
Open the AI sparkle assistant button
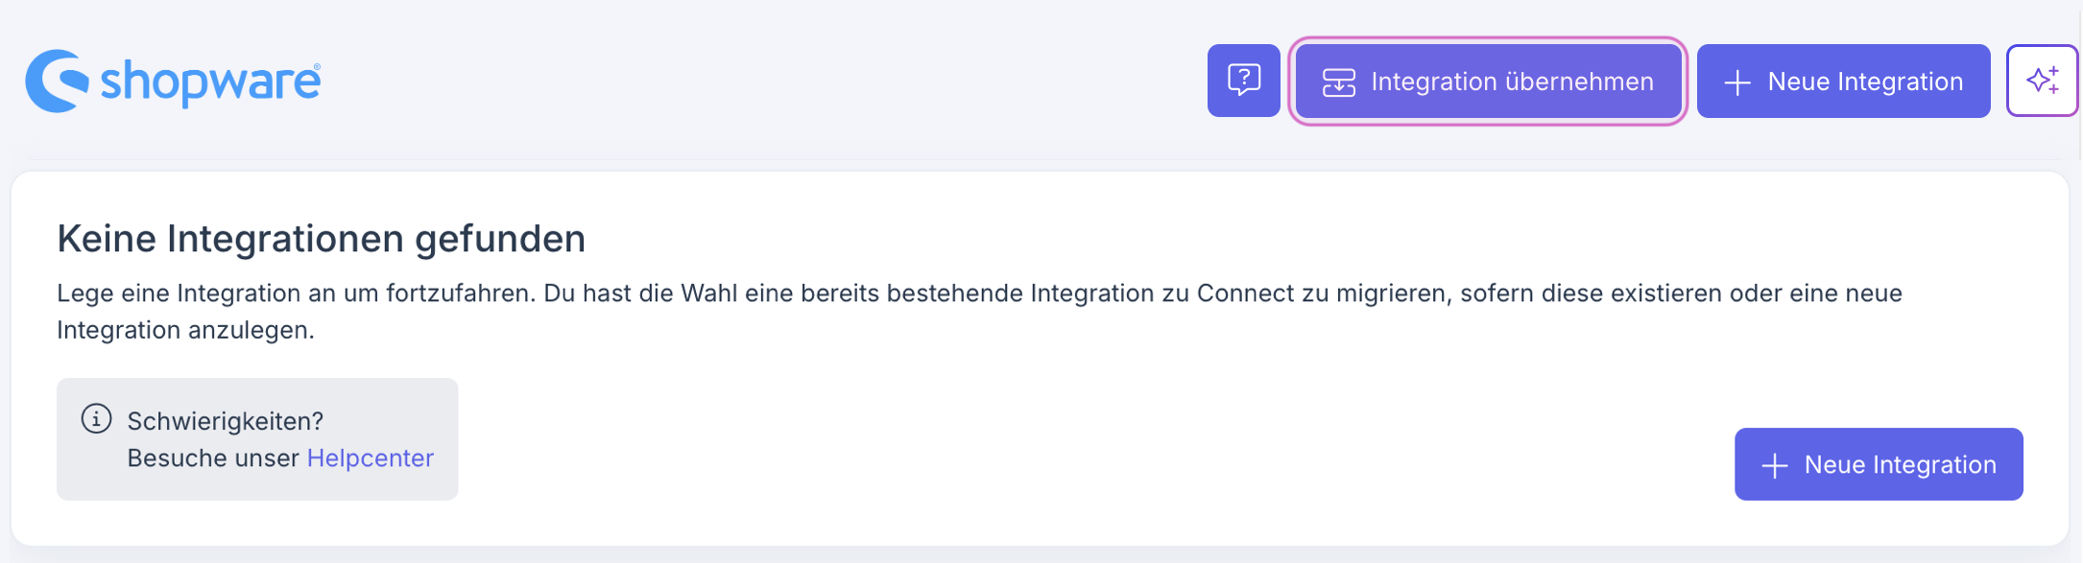[2042, 81]
